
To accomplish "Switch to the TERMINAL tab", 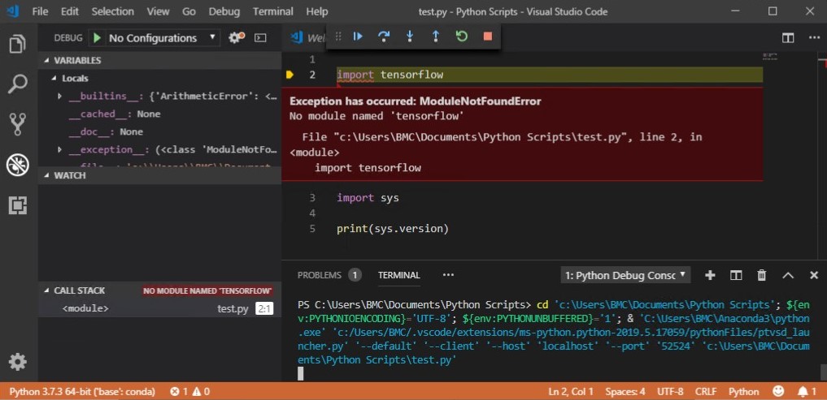I will pyautogui.click(x=399, y=275).
